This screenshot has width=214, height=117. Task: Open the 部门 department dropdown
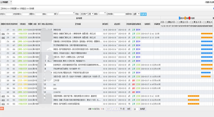(x=67, y=13)
